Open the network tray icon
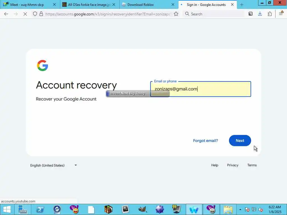287x215 pixels. pos(254,209)
